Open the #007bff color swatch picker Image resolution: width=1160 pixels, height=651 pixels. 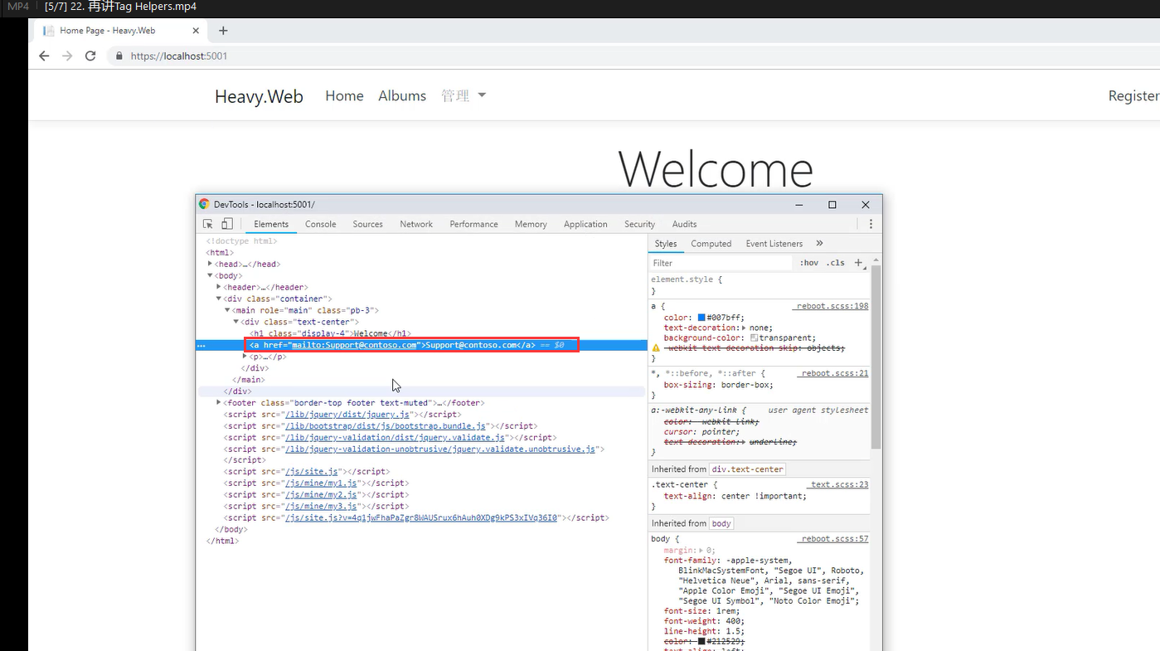point(701,318)
